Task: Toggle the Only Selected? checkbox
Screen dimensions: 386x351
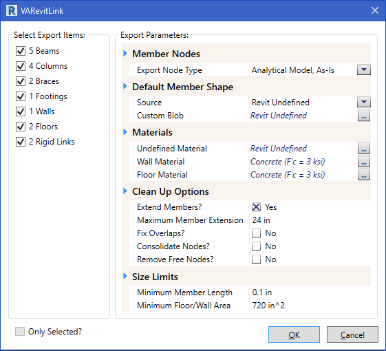Action: point(20,332)
